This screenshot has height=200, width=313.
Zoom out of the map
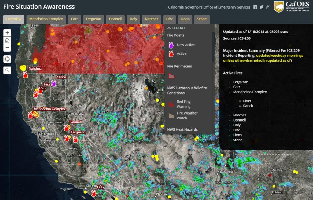pyautogui.click(x=7, y=48)
